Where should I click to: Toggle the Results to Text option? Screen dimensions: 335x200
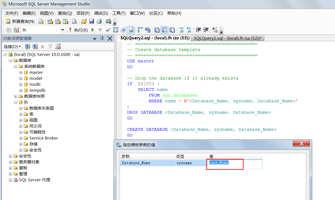[x=156, y=30]
